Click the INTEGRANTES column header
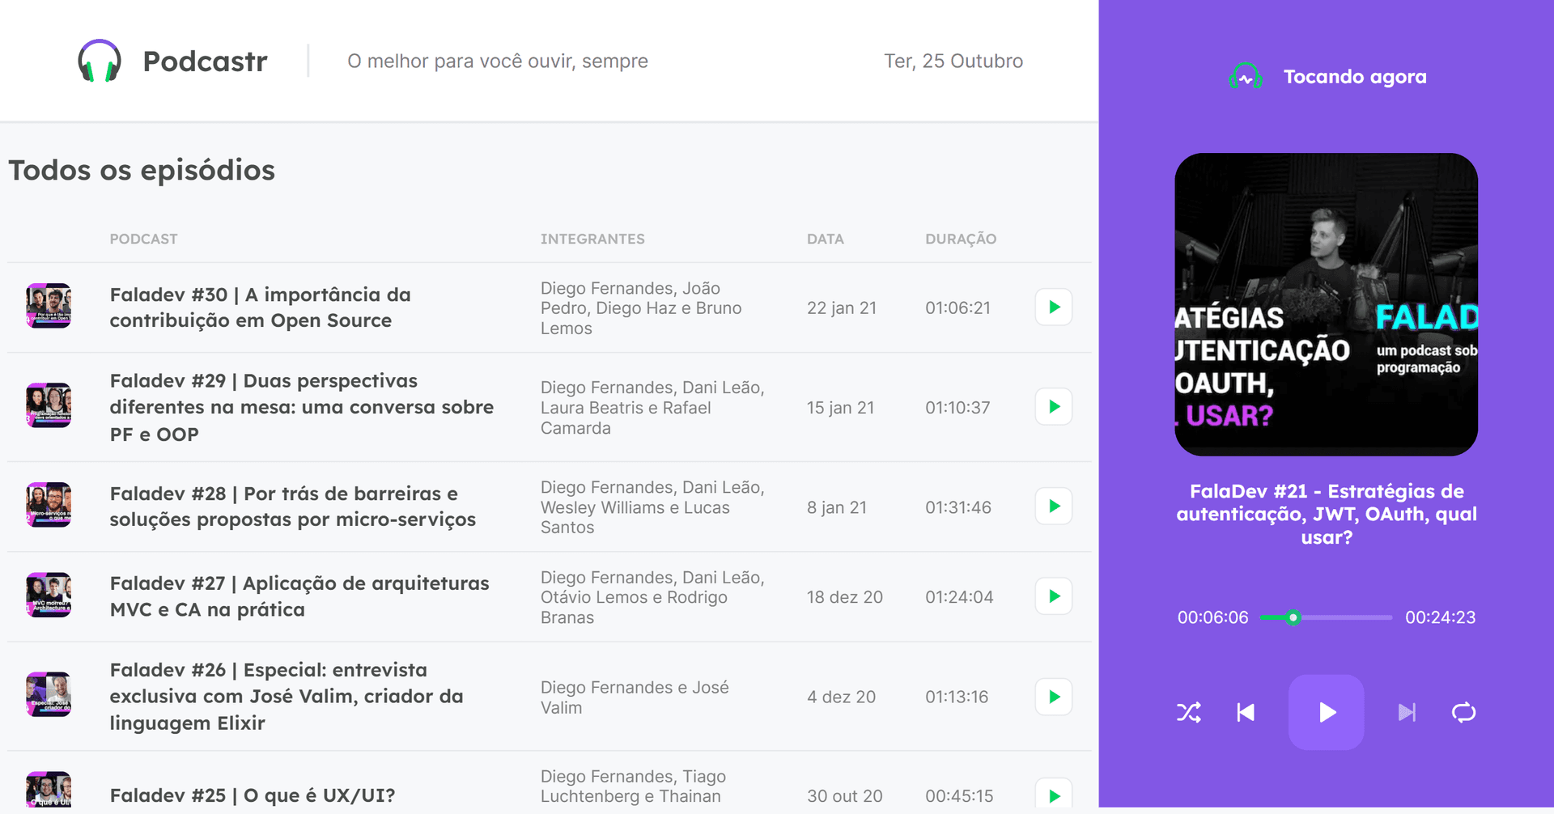The image size is (1554, 814). [x=592, y=239]
